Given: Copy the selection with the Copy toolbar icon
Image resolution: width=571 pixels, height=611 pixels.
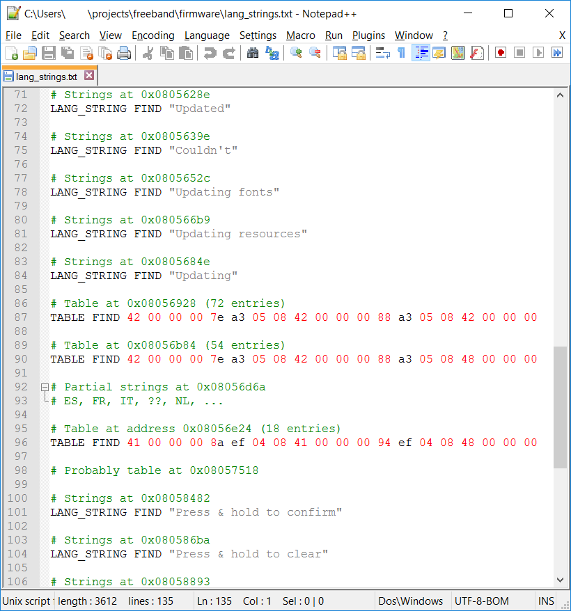Looking at the screenshot, I should (x=167, y=53).
